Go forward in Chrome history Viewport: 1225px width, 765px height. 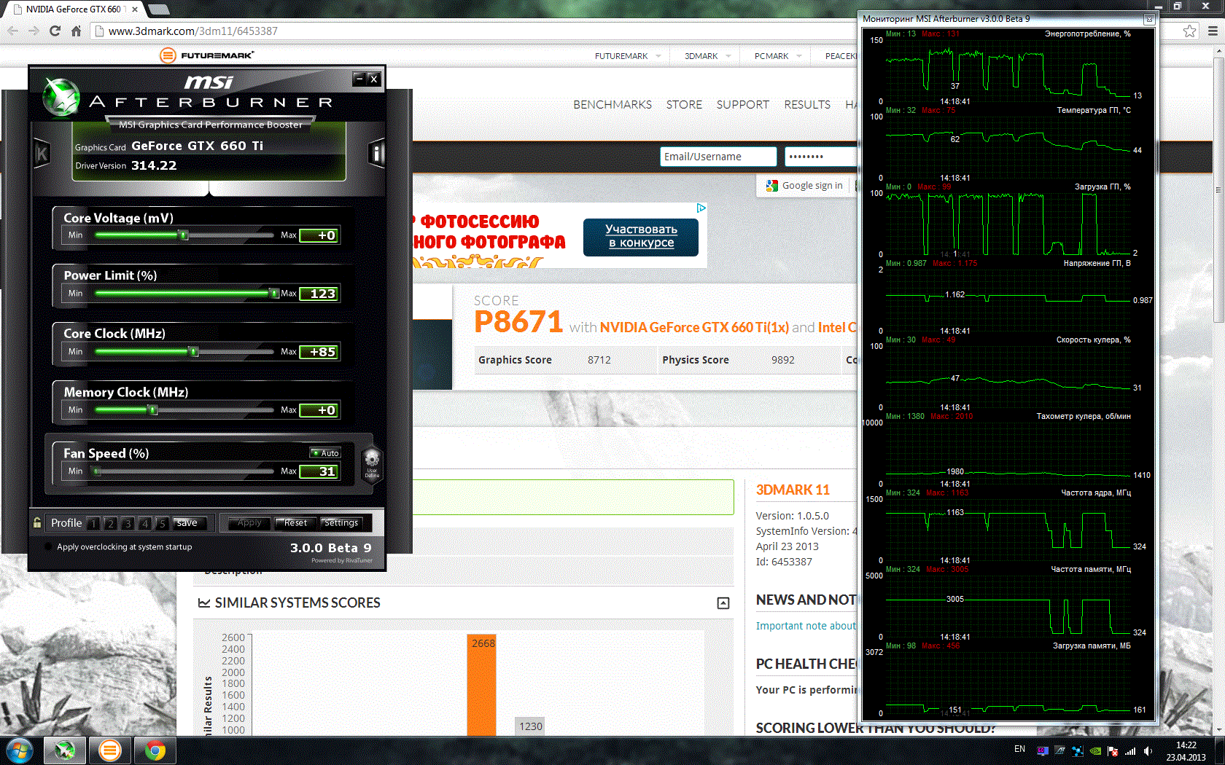click(x=34, y=31)
